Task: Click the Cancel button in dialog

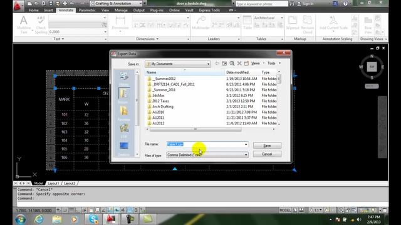Action: click(x=267, y=154)
